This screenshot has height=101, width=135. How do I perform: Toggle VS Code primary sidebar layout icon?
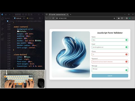pos(23,15)
